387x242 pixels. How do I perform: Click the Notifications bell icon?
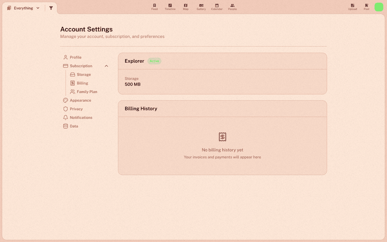pyautogui.click(x=65, y=118)
